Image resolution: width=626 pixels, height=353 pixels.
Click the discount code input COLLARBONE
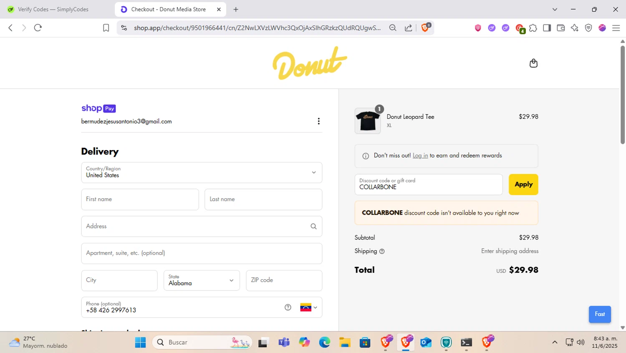(429, 184)
